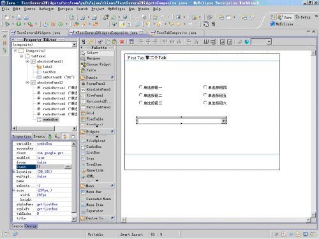Collapse the Widgets palette category
Image resolution: width=319 pixels, height=239 pixels.
(x=98, y=132)
